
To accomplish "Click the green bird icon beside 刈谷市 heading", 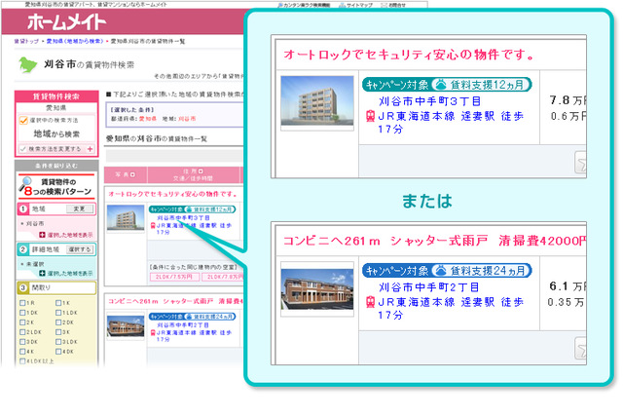I will pyautogui.click(x=28, y=64).
